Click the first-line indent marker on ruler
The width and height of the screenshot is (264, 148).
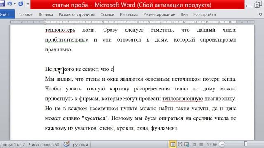45,21
